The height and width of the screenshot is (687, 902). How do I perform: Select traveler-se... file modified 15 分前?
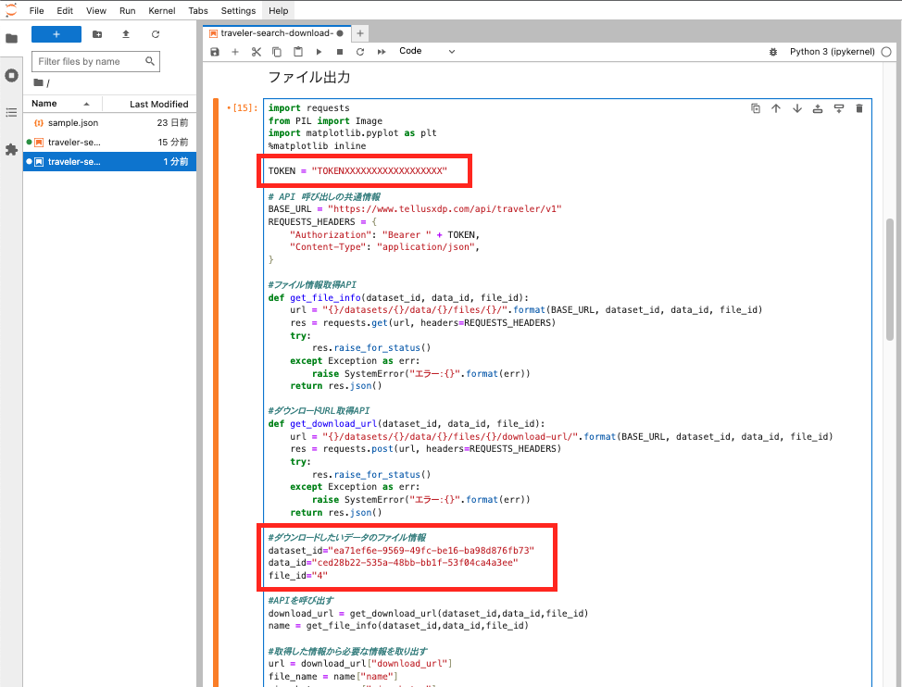110,142
